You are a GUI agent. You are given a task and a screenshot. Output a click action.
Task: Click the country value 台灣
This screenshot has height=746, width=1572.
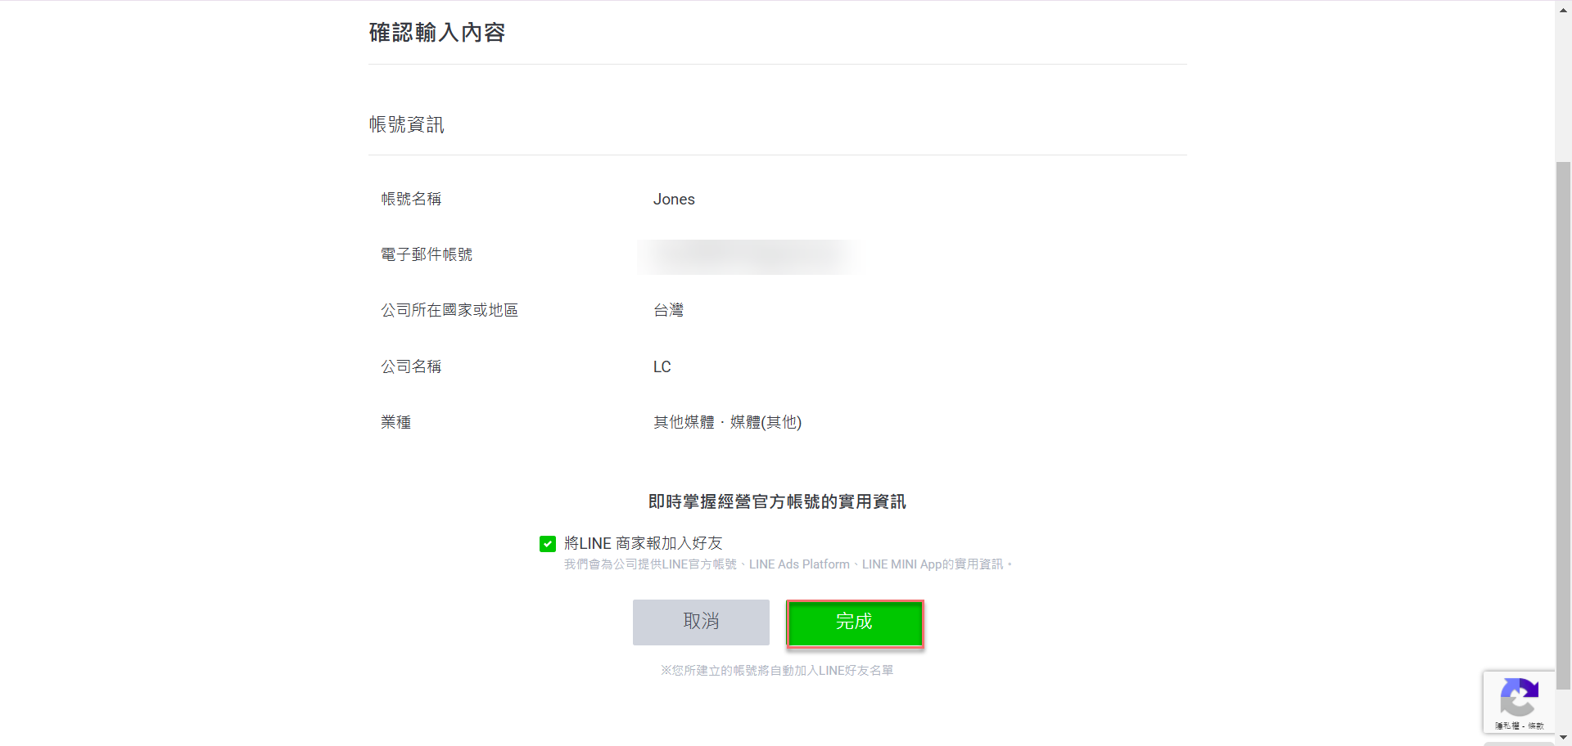tap(668, 311)
